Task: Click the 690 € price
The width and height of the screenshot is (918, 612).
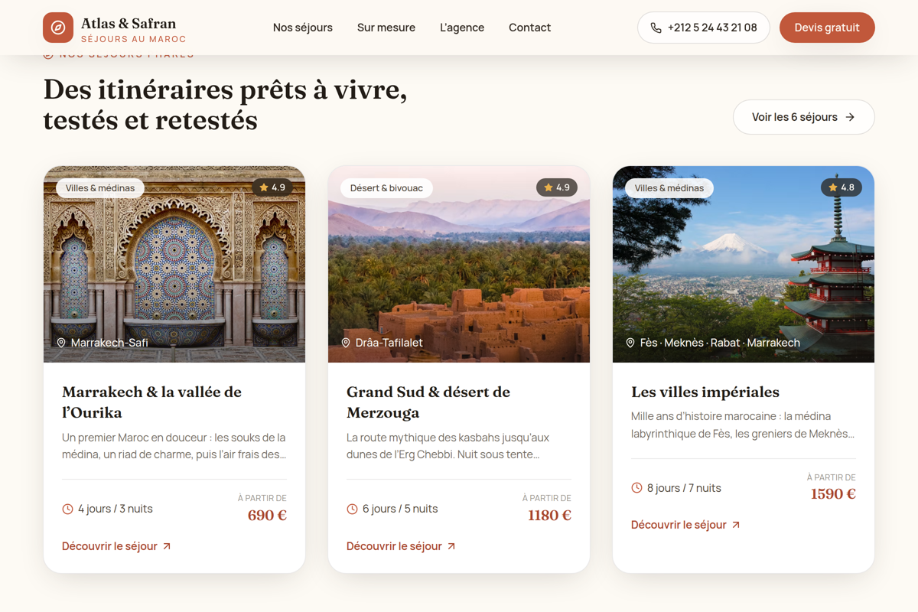Action: pyautogui.click(x=267, y=515)
